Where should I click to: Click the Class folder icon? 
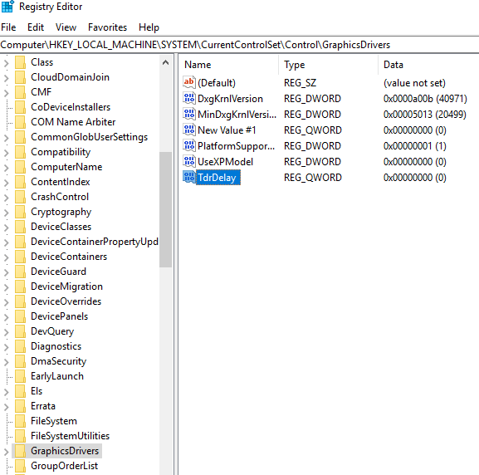21,62
